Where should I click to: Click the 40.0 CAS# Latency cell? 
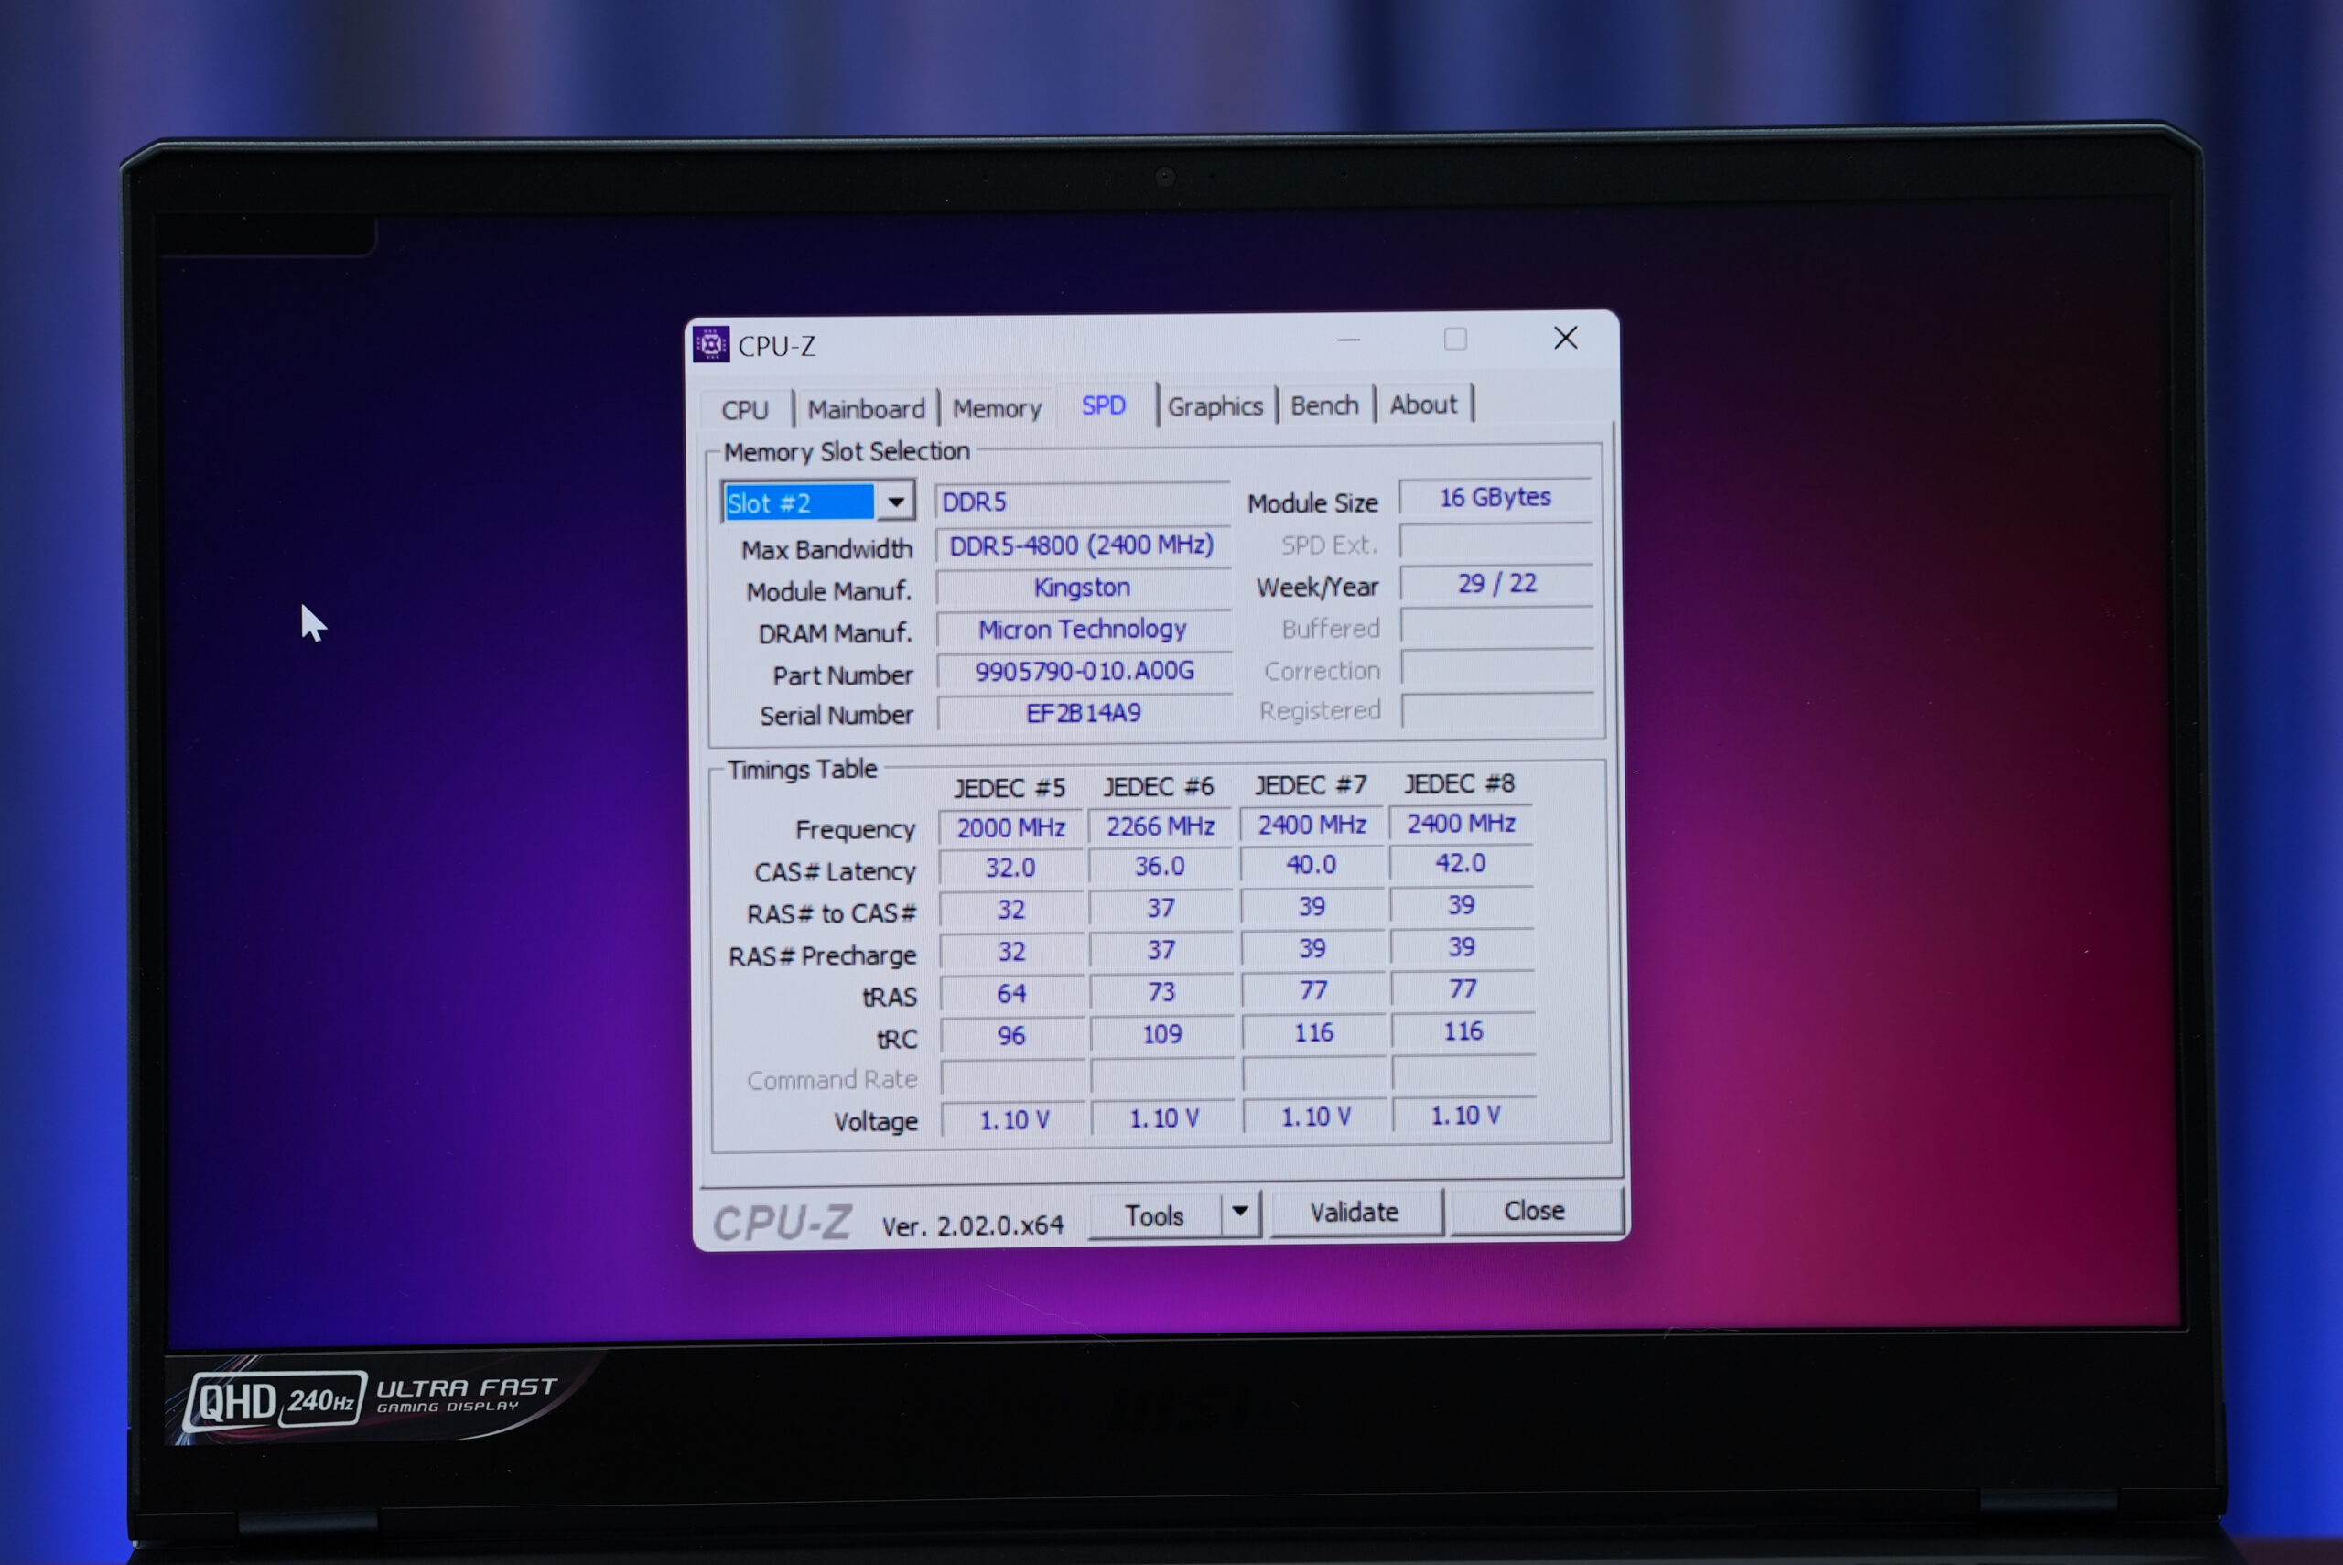(1312, 864)
